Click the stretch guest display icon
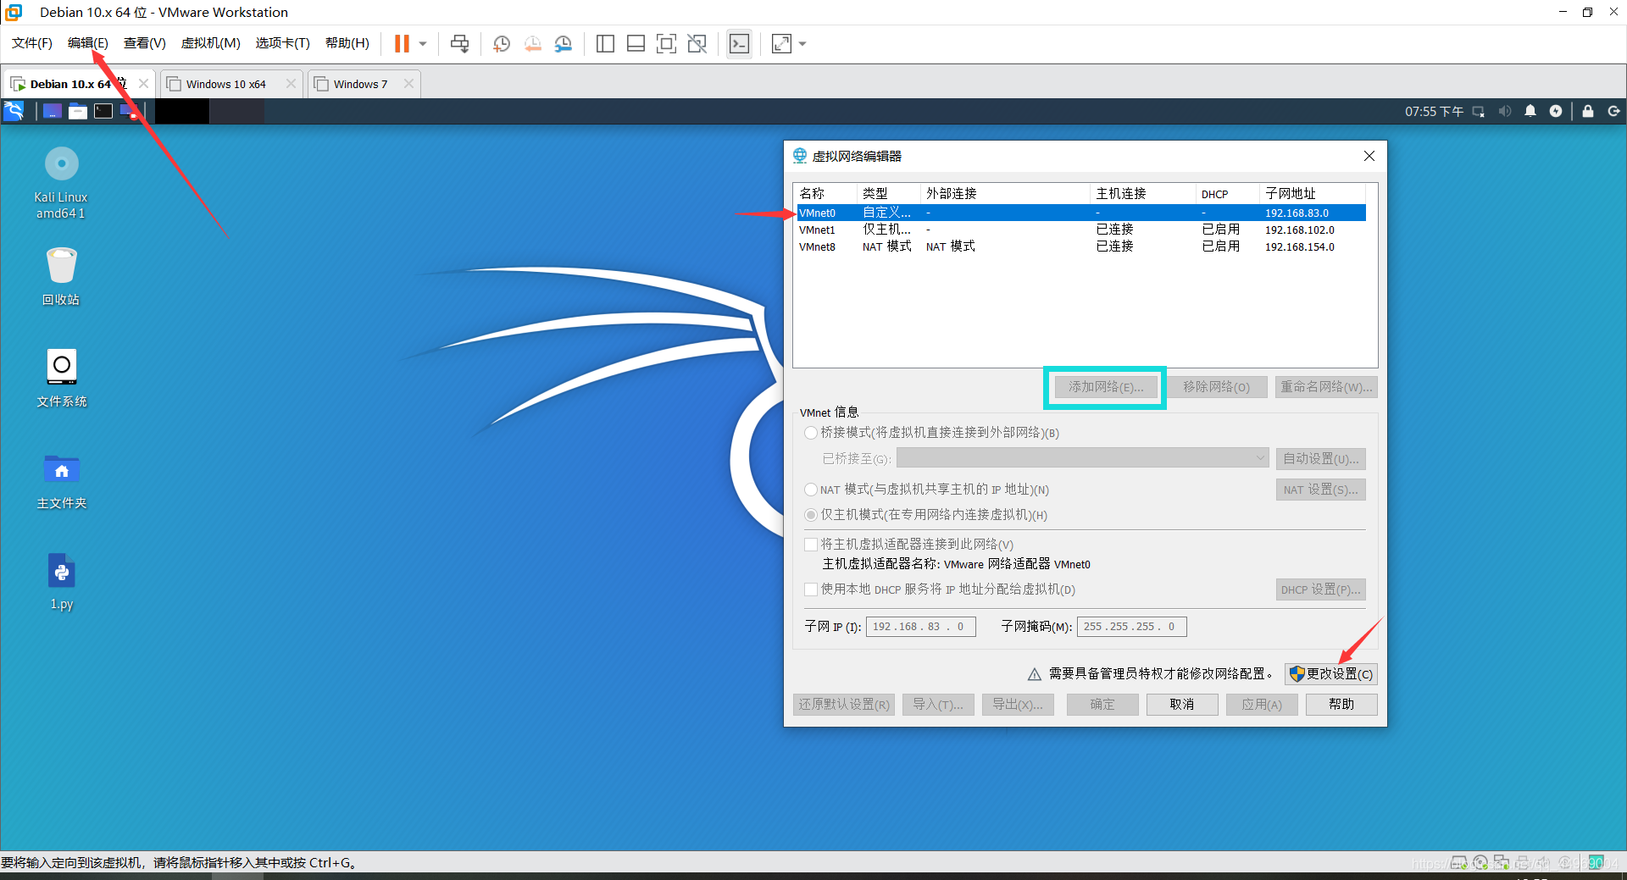 781,43
